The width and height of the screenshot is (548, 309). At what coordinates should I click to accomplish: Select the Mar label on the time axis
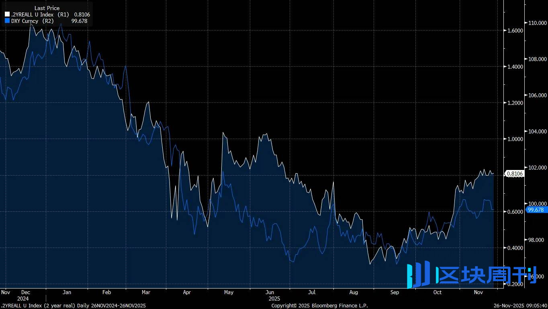pyautogui.click(x=146, y=292)
